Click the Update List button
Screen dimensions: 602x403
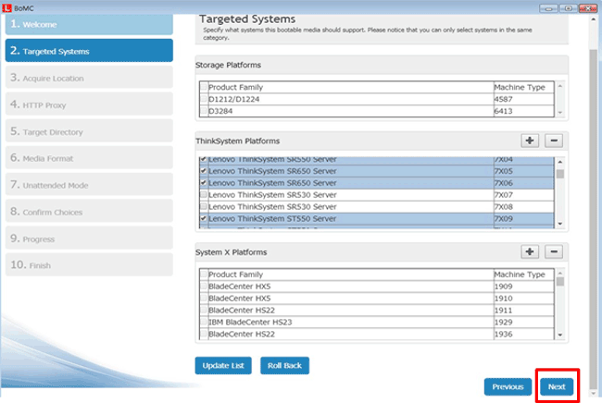click(223, 365)
